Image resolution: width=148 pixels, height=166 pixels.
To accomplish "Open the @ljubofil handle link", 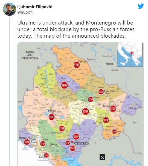I will [25, 12].
